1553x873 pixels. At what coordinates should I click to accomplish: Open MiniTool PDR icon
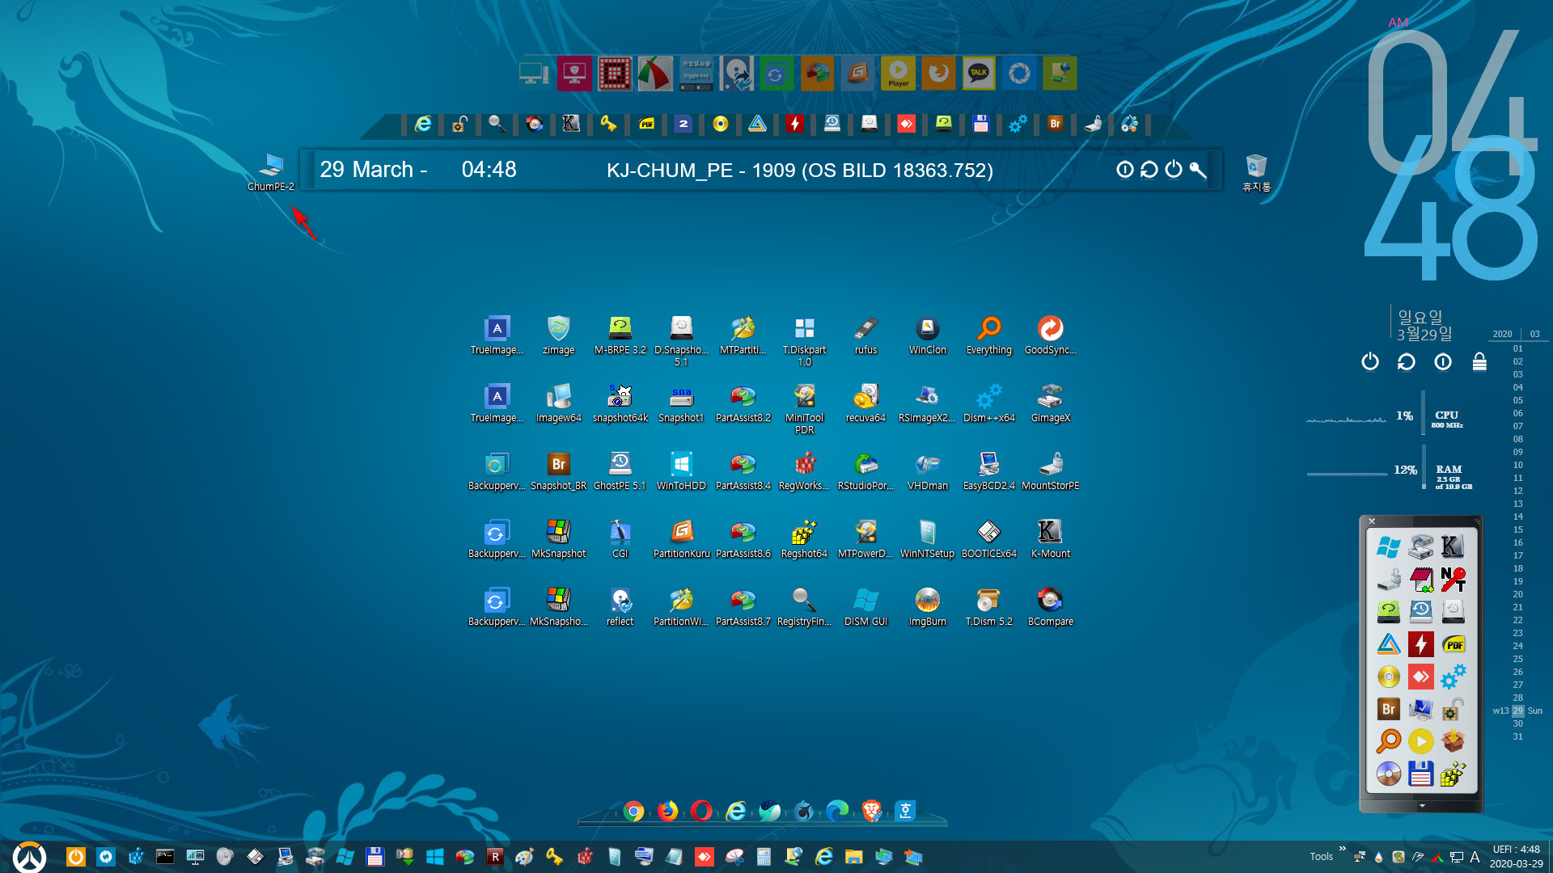pyautogui.click(x=804, y=408)
